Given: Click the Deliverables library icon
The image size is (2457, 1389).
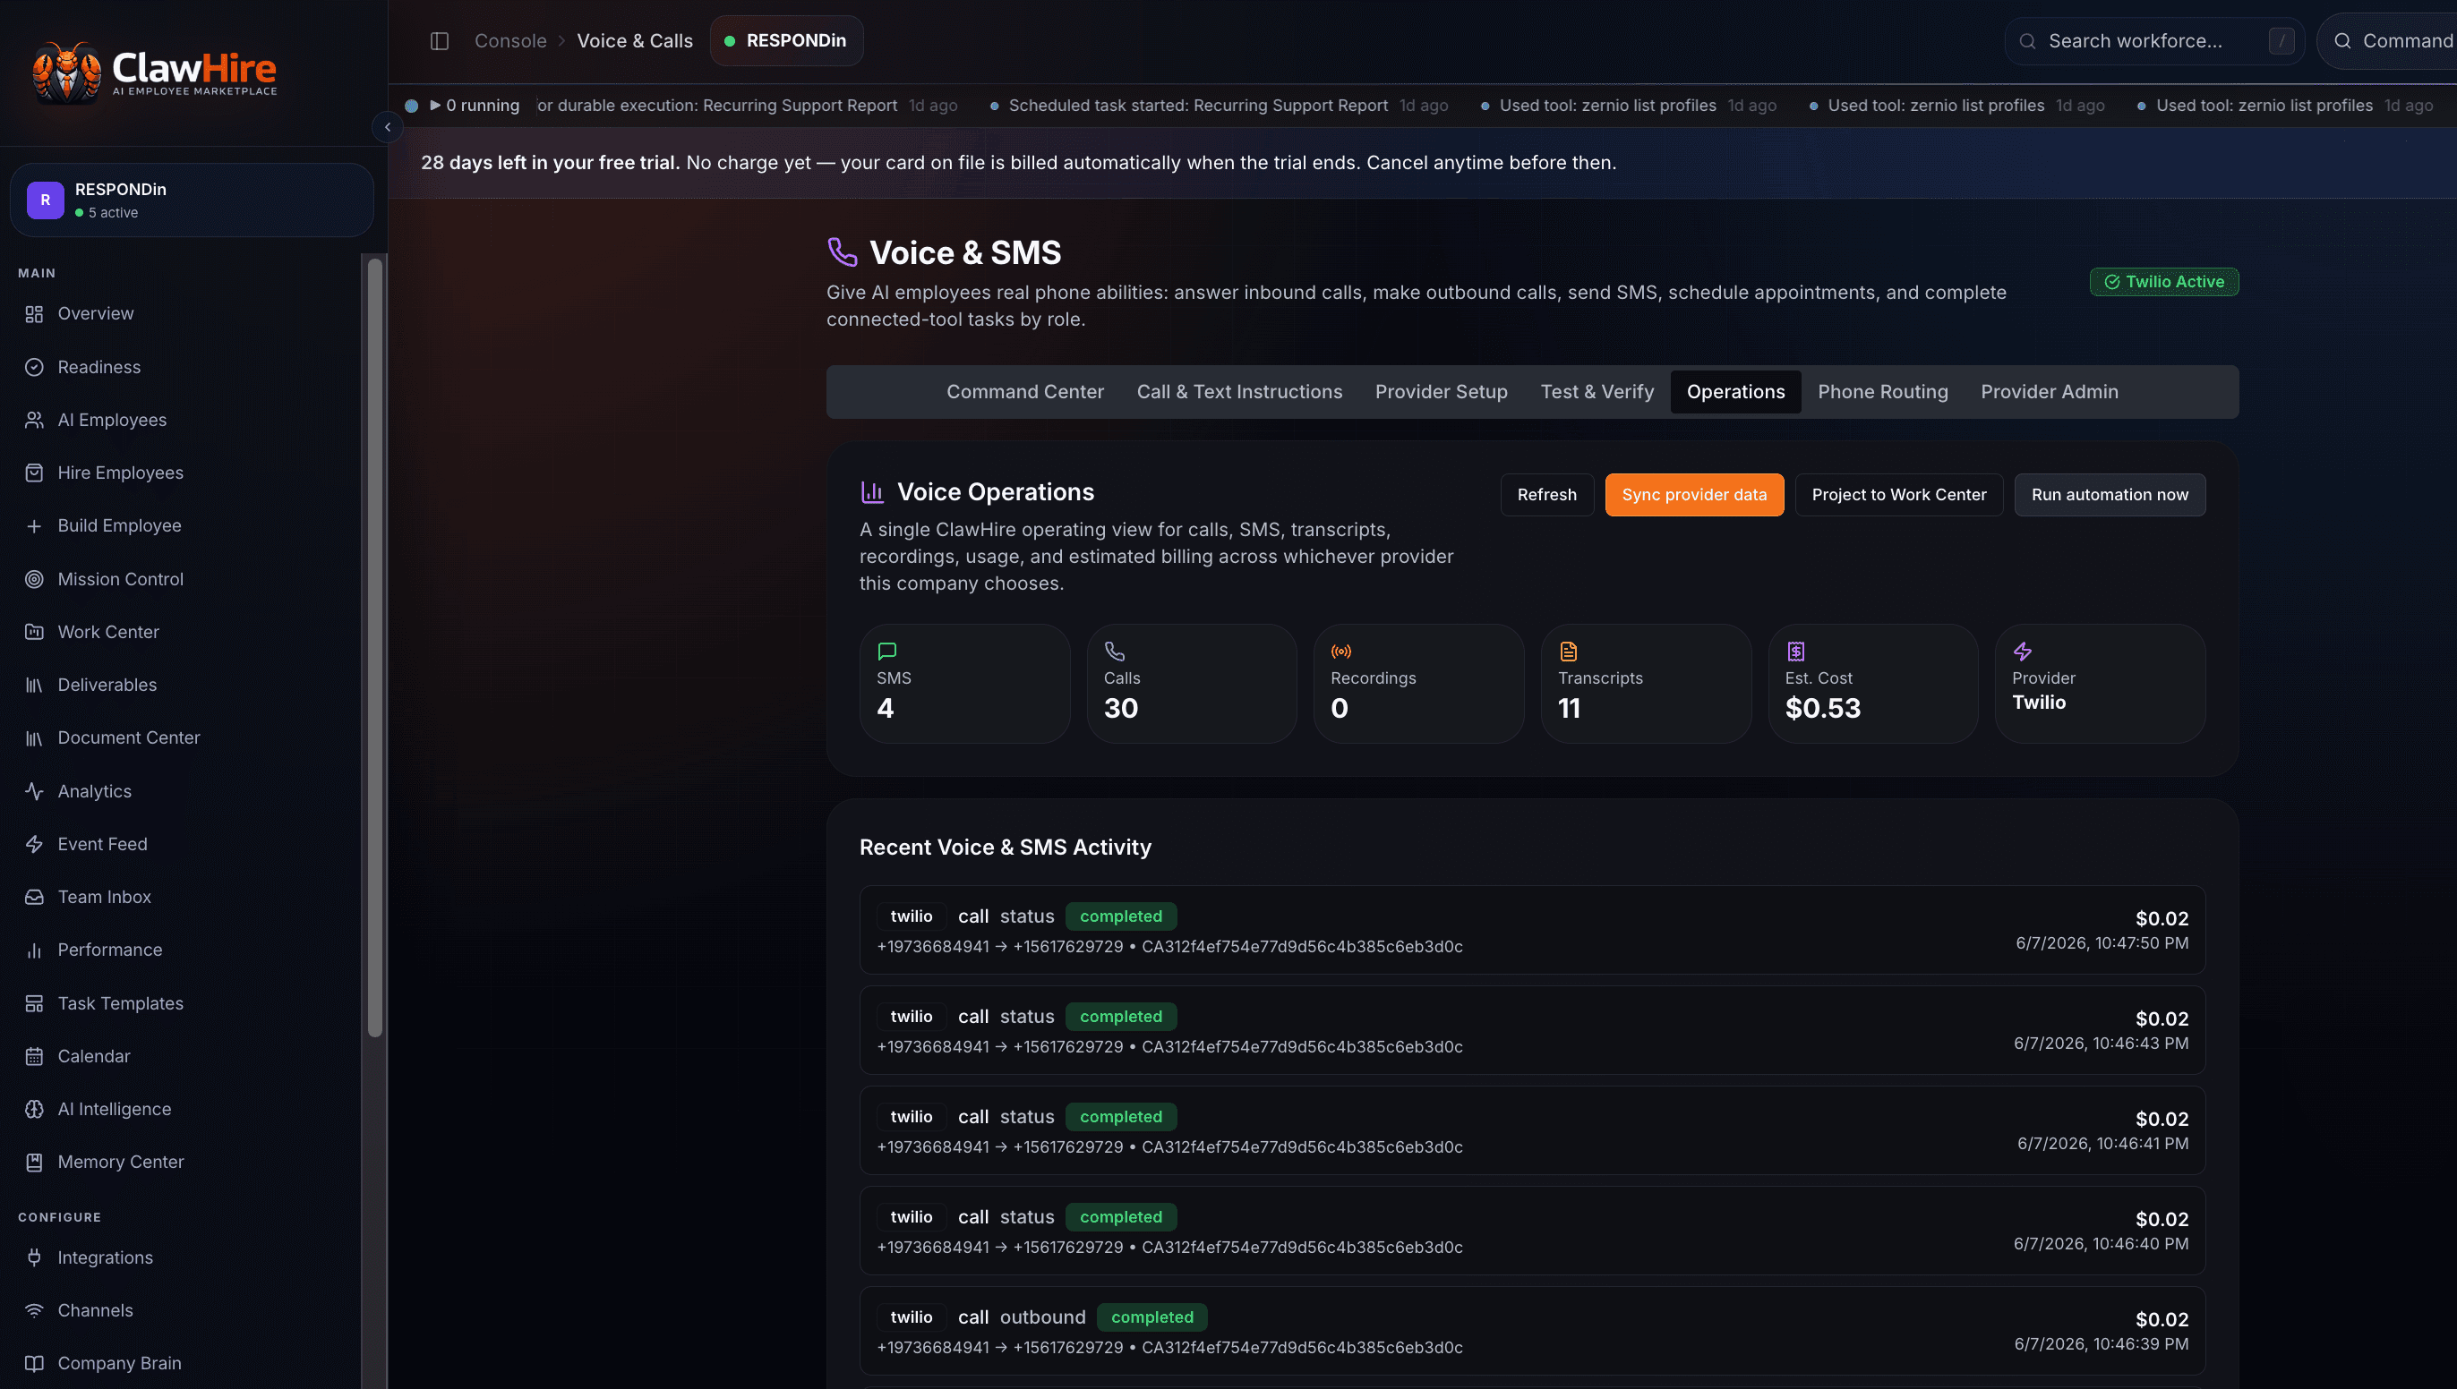Looking at the screenshot, I should [34, 685].
